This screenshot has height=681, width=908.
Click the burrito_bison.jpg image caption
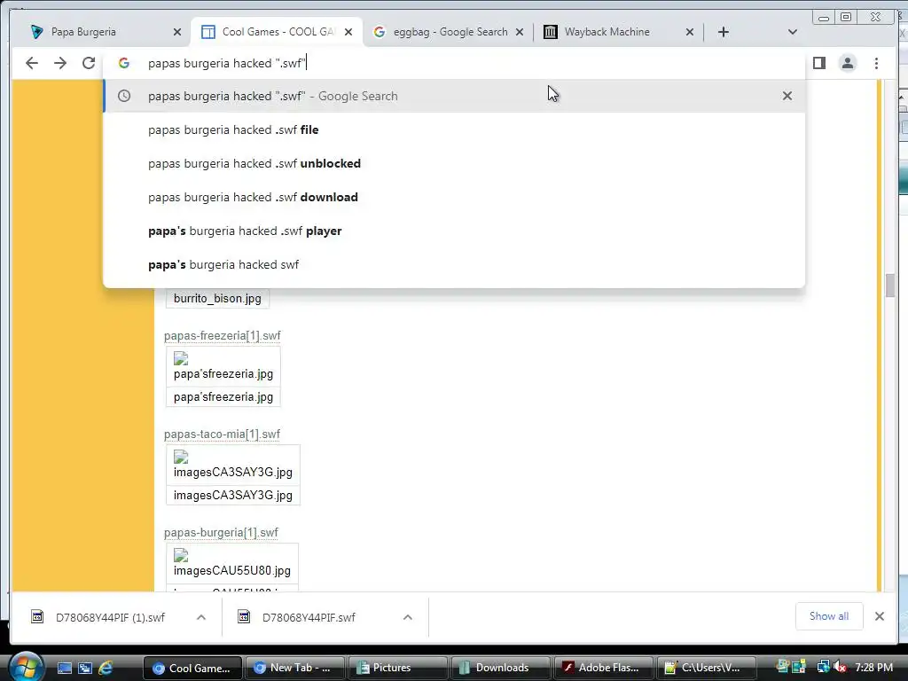217,299
